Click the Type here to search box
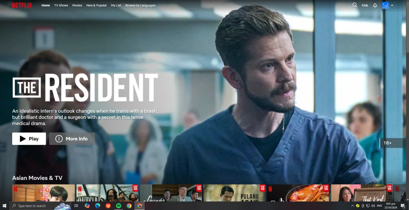 coord(40,206)
